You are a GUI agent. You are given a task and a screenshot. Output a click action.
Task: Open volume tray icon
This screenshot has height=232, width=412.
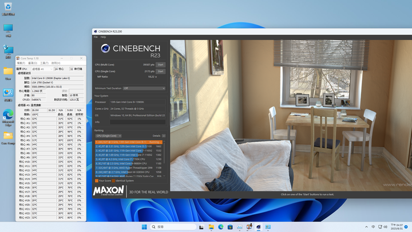coord(386,227)
